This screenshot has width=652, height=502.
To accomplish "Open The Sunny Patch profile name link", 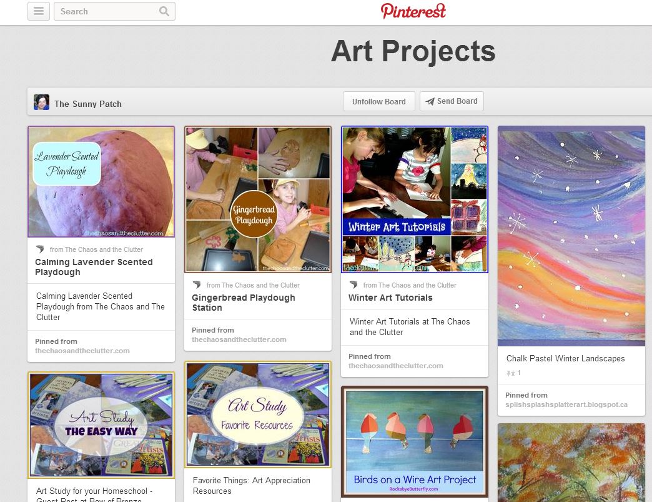I will (x=88, y=104).
